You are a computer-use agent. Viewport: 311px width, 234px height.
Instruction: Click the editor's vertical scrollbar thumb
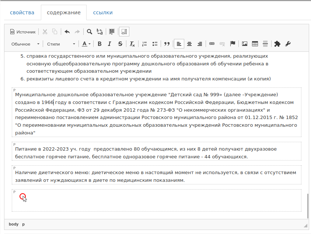tap(308, 206)
